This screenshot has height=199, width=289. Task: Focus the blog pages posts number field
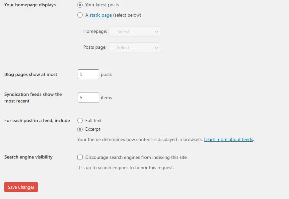coord(88,74)
